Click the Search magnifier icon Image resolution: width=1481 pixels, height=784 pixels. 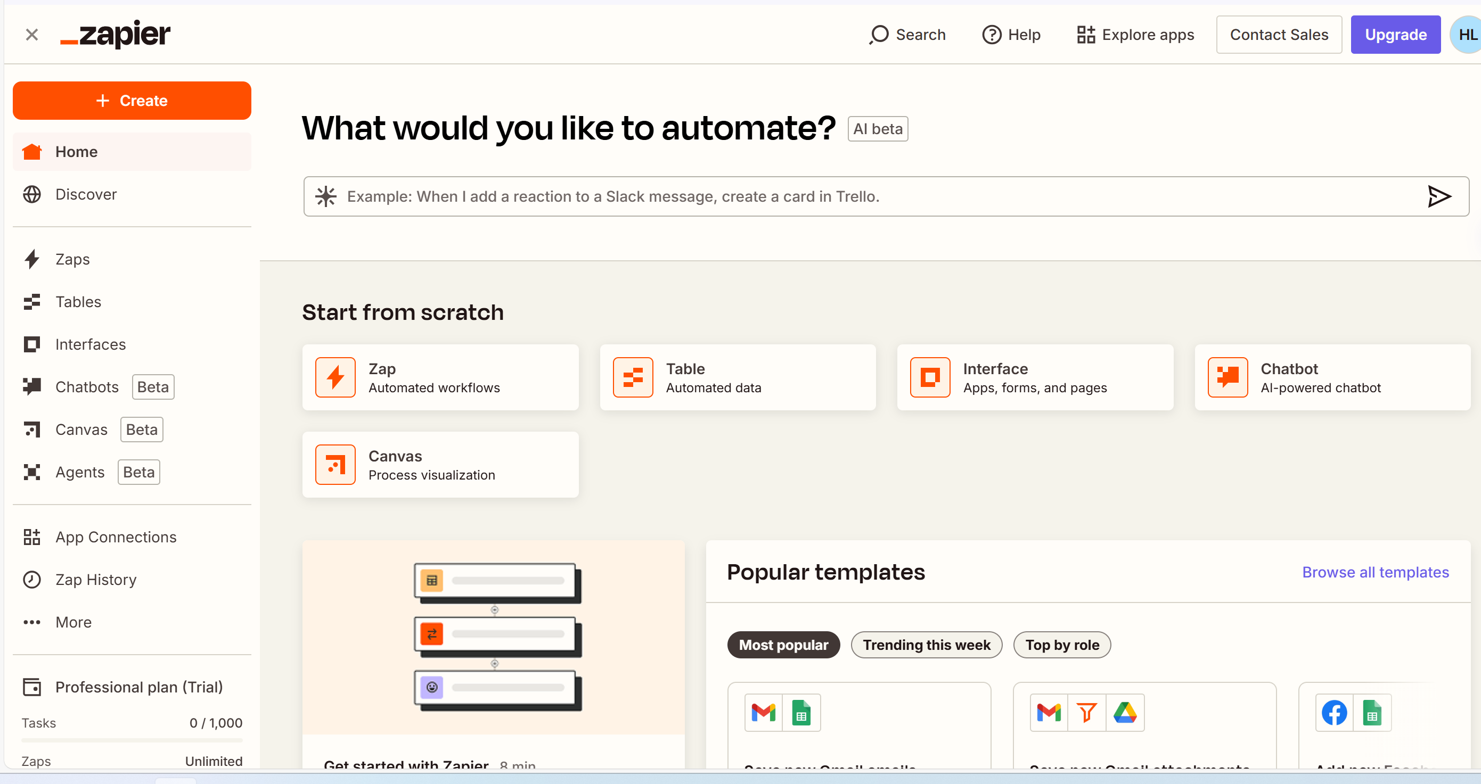click(x=879, y=35)
